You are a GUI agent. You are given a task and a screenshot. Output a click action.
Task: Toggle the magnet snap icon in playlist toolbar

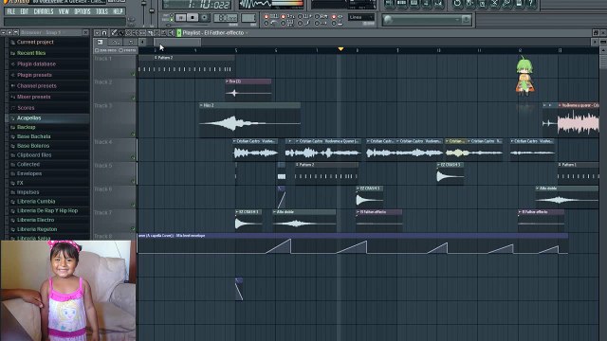point(104,33)
